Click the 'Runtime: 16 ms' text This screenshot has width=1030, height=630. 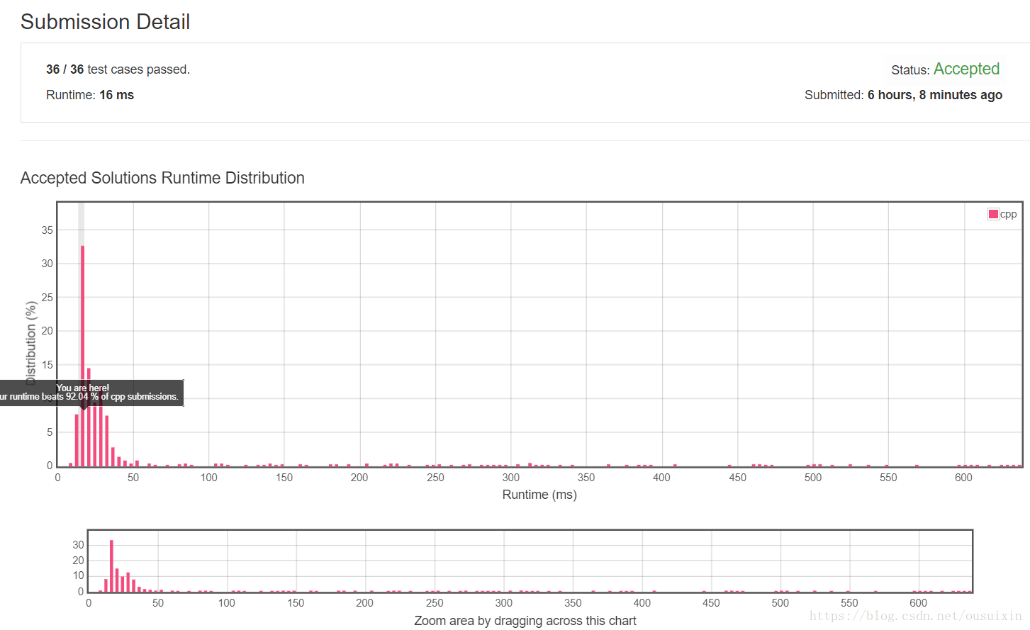tap(90, 95)
